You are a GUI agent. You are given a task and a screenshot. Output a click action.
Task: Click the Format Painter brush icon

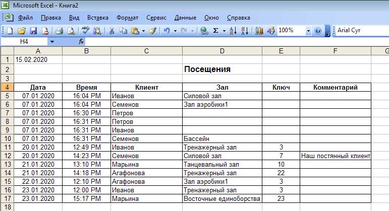[x=153, y=31]
